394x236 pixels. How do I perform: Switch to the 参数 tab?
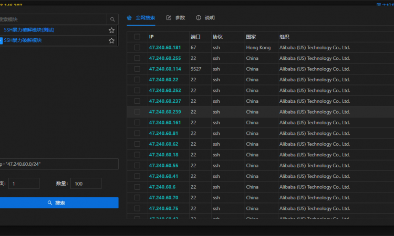coord(180,18)
